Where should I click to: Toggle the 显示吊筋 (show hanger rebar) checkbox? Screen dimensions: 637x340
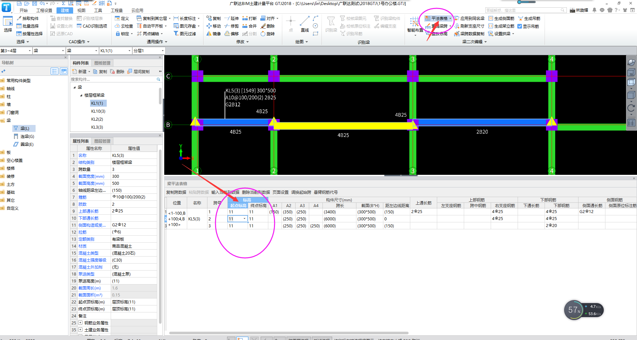(520, 26)
